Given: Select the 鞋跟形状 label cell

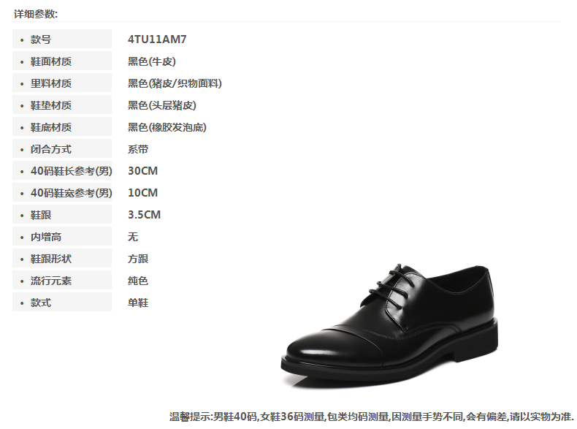Looking at the screenshot, I should [62, 259].
